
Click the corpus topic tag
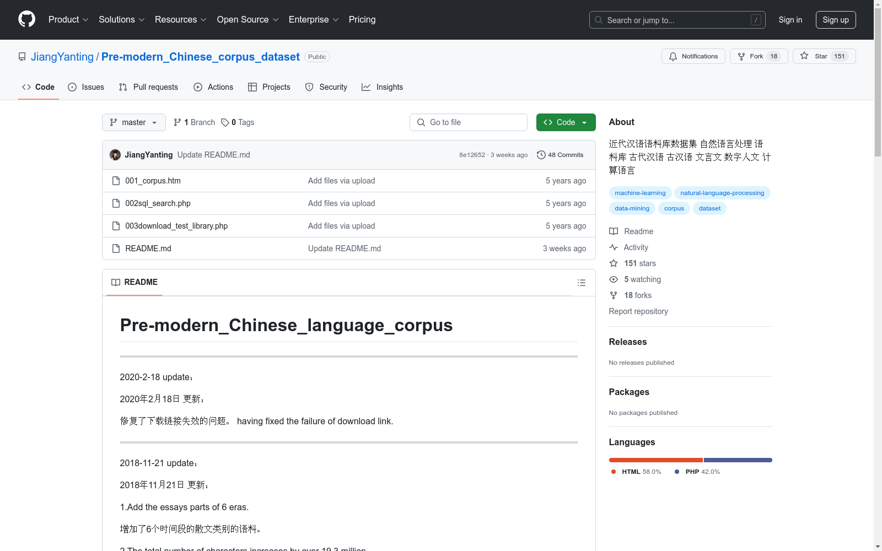click(674, 208)
